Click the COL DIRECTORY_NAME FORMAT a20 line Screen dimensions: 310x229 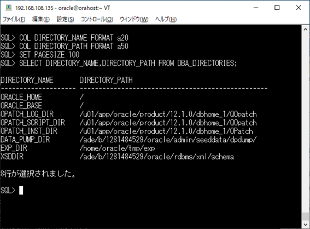coord(65,38)
